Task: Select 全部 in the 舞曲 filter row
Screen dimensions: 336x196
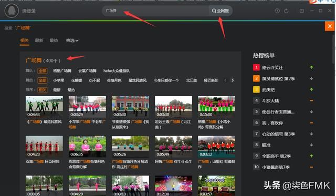Action: [x=43, y=80]
